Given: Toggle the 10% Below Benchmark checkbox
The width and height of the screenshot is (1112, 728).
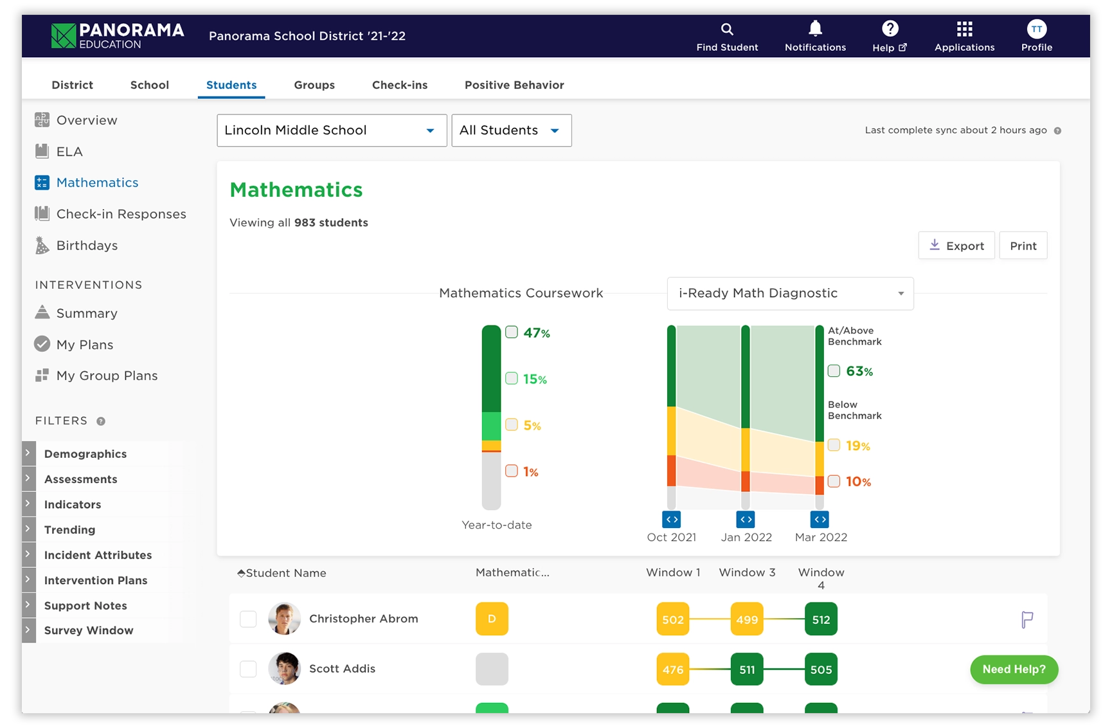Looking at the screenshot, I should click(x=834, y=481).
